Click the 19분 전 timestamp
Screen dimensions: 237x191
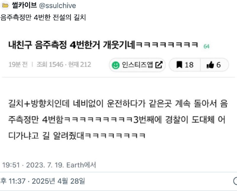tap(18, 65)
